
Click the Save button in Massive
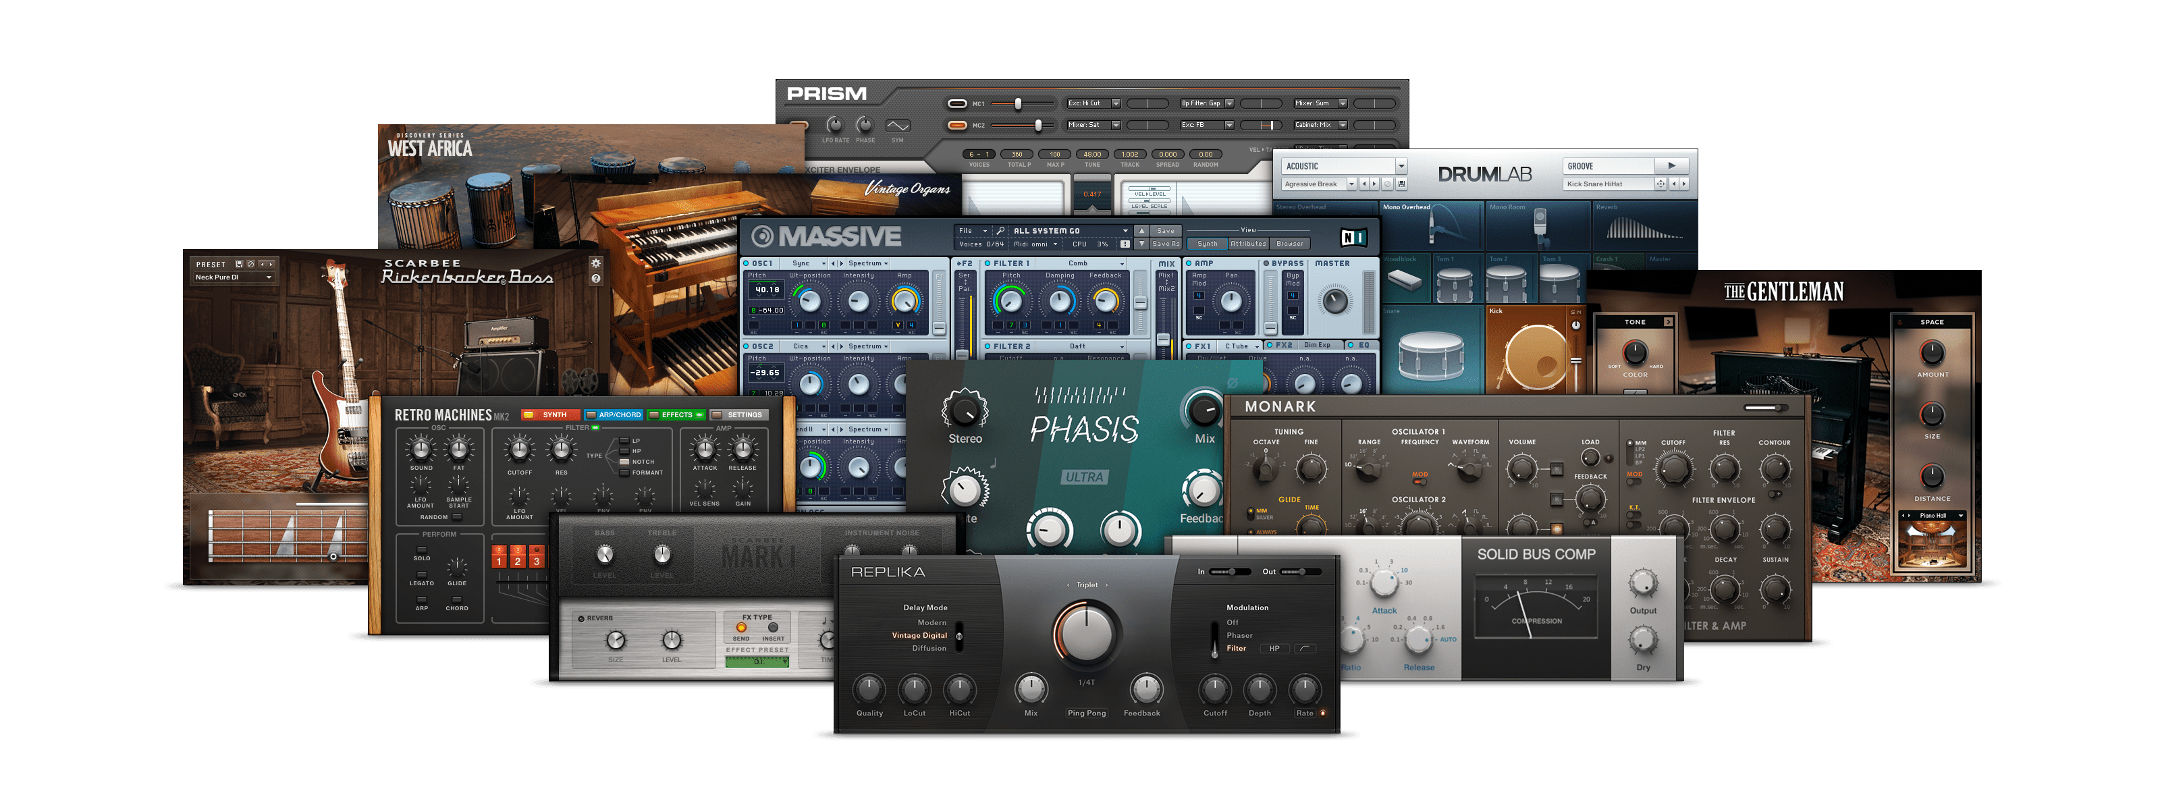(x=1166, y=231)
